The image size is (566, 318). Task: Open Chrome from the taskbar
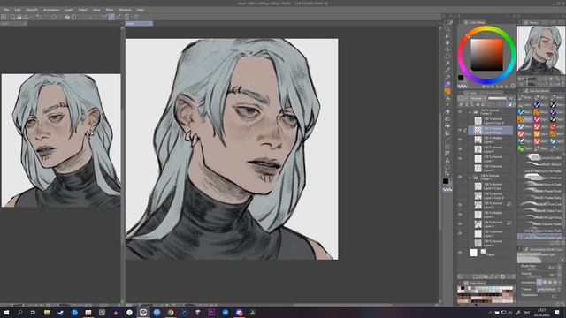coord(171,312)
